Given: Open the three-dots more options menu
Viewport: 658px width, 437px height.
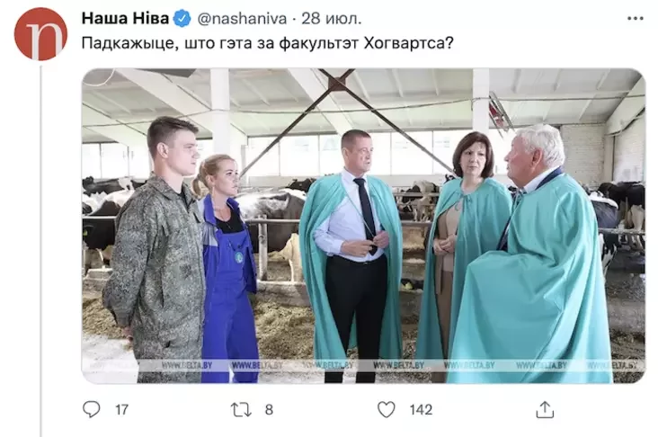Looking at the screenshot, I should pos(635,19).
